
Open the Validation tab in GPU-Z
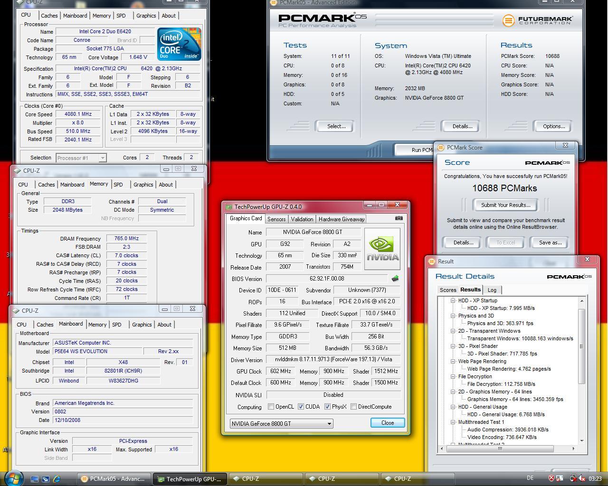coord(302,219)
